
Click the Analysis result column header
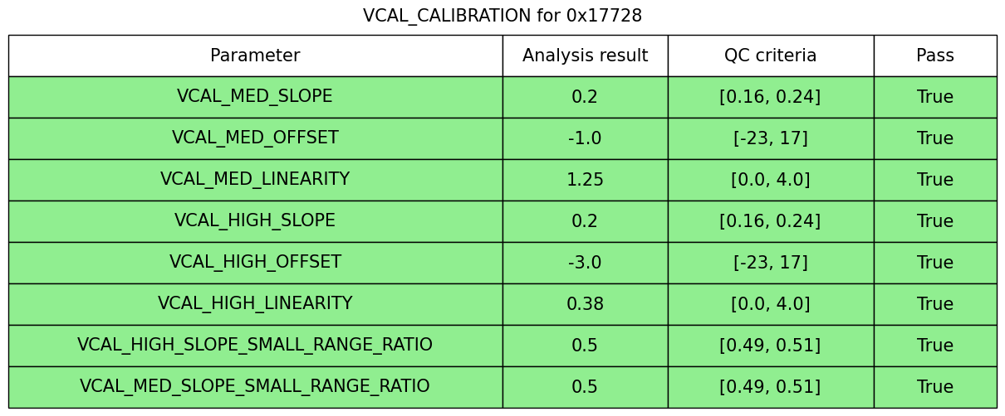point(585,56)
